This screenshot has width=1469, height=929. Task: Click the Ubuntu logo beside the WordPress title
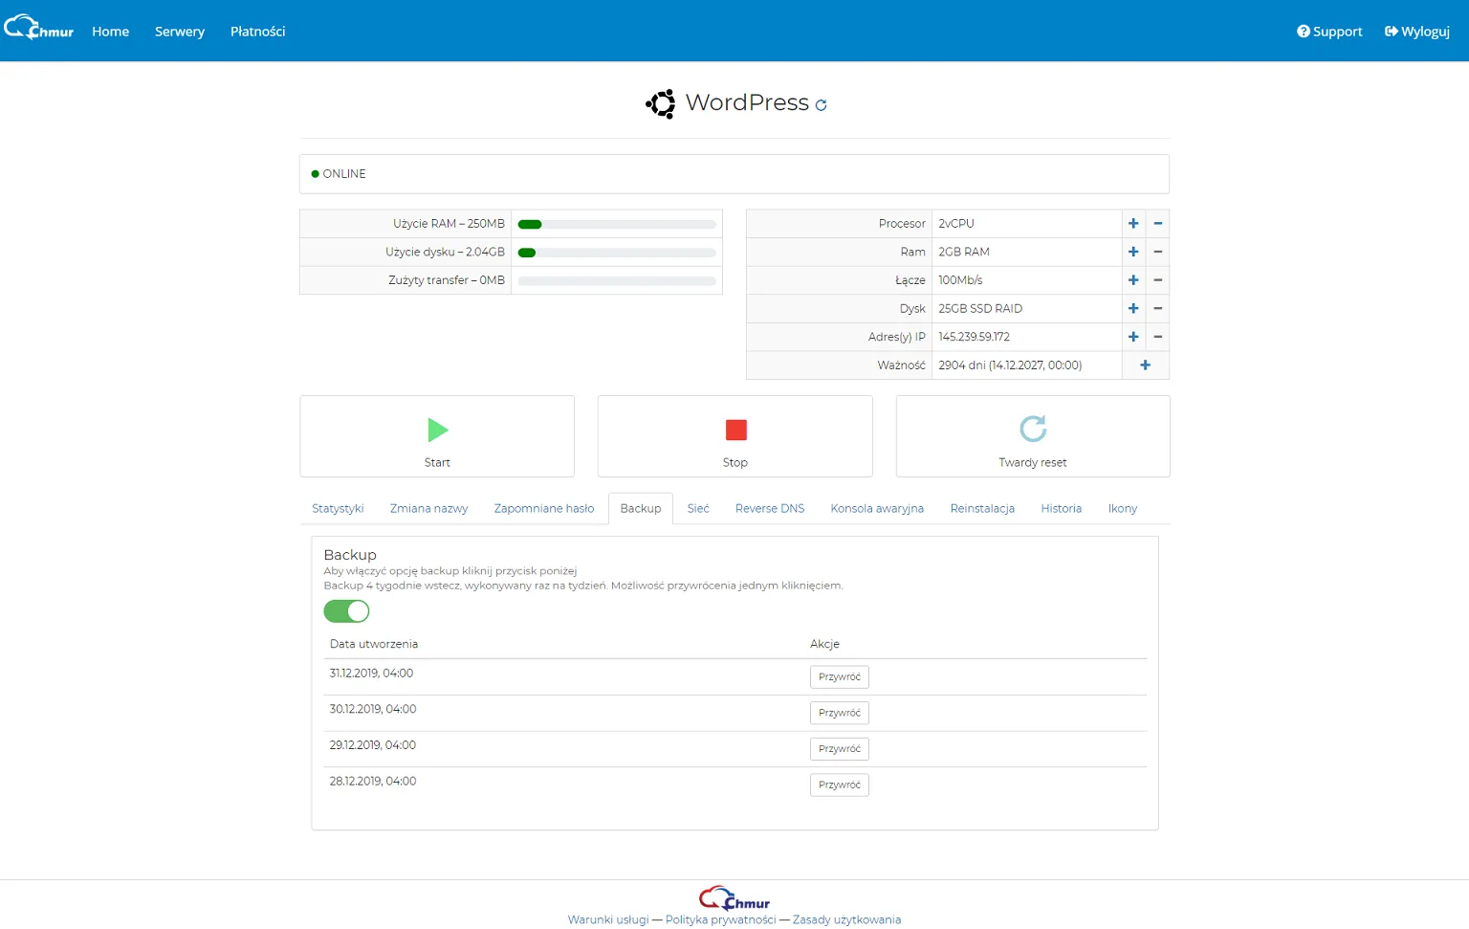point(661,103)
